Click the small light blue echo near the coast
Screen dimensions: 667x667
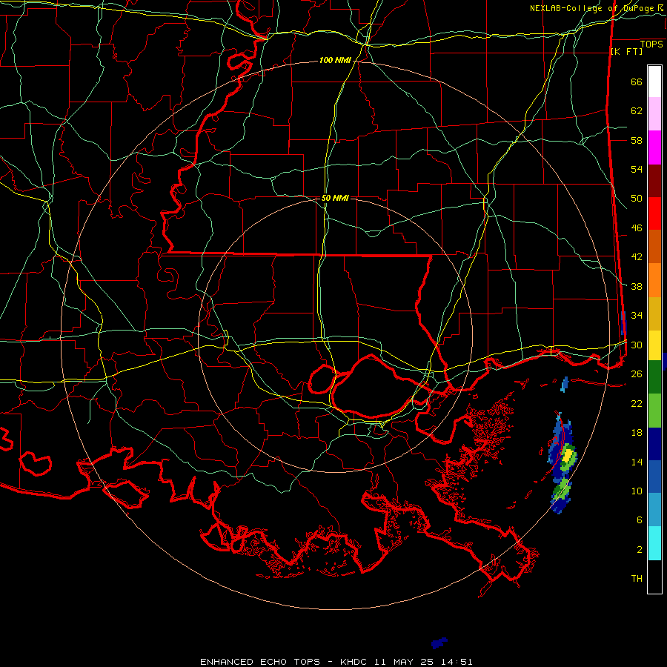565,384
